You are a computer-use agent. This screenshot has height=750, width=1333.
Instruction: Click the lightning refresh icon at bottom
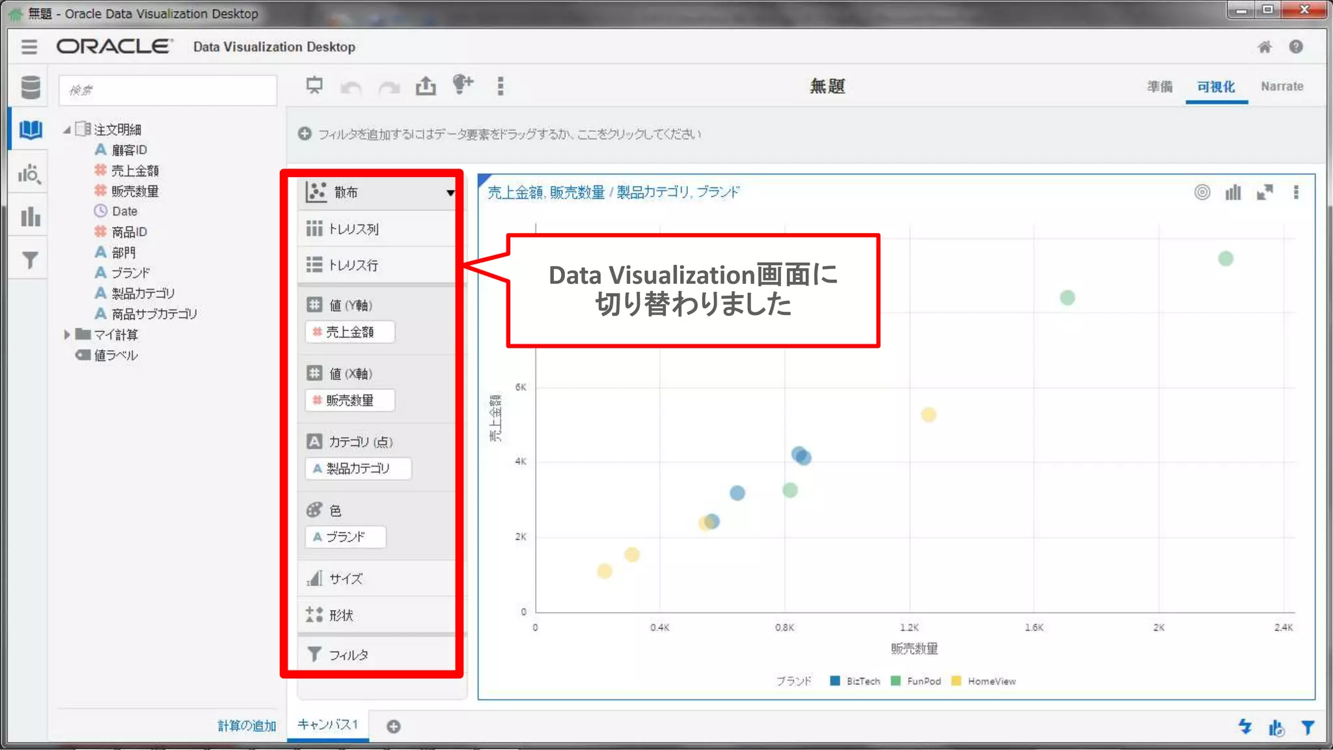(1245, 727)
